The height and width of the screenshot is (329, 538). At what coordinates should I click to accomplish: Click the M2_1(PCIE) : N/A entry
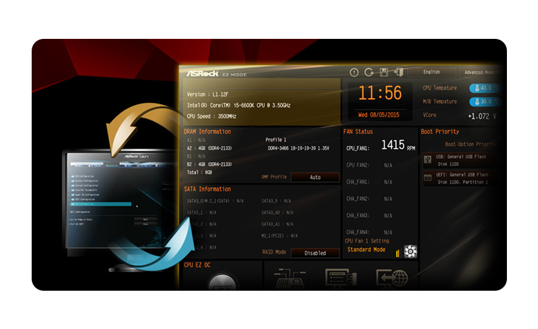click(x=280, y=236)
